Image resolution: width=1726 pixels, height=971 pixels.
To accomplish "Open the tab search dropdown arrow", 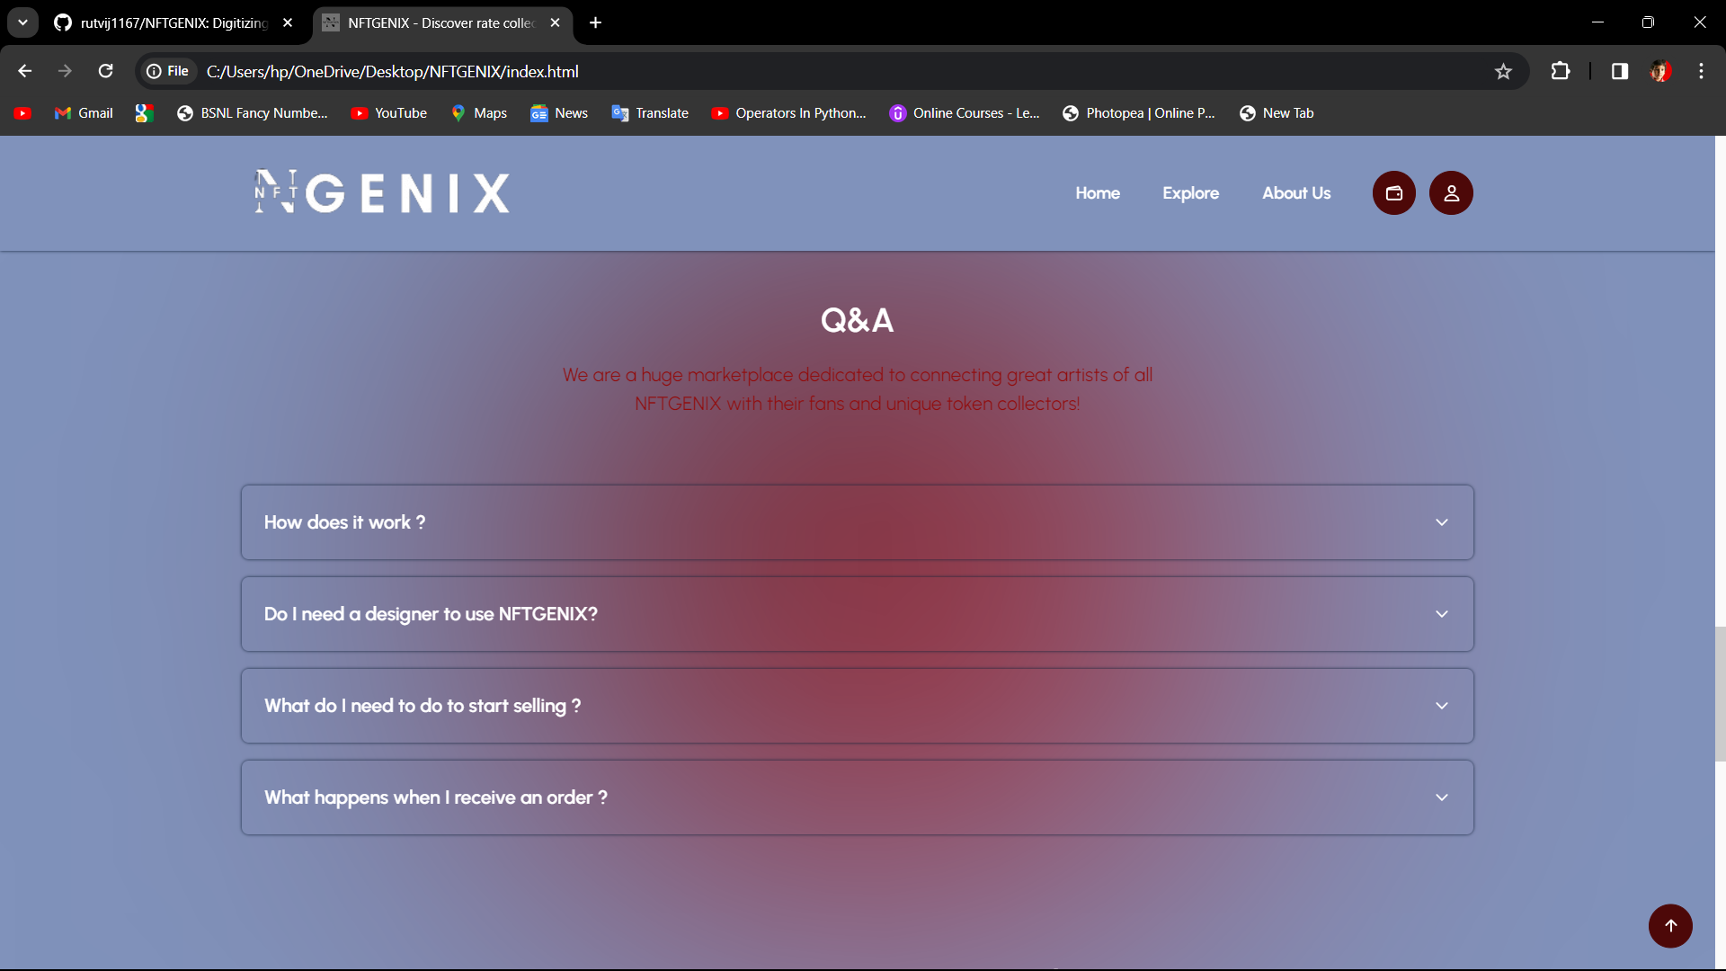I will tap(22, 22).
